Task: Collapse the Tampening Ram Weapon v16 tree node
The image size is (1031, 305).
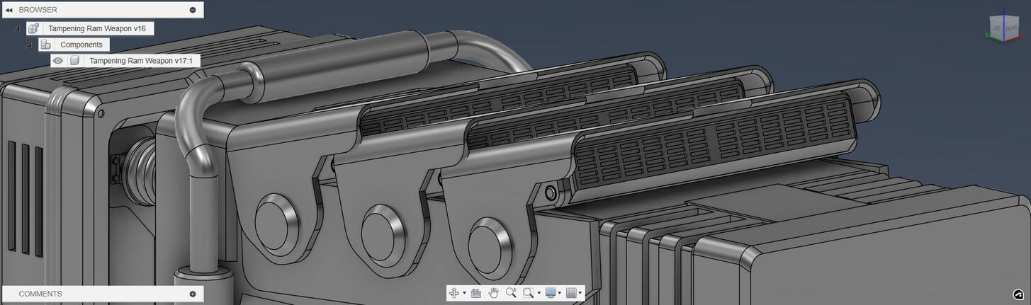Action: pos(17,28)
